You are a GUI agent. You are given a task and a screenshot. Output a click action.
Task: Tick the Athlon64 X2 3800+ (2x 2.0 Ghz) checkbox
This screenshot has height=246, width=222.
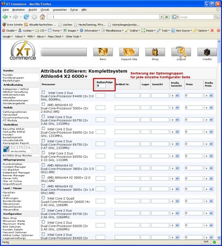43,165
